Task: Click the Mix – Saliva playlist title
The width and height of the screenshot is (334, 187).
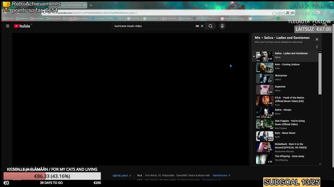Action: click(282, 38)
